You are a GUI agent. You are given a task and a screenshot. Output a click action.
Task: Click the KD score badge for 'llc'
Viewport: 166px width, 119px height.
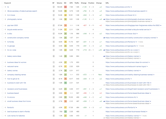[65, 7]
